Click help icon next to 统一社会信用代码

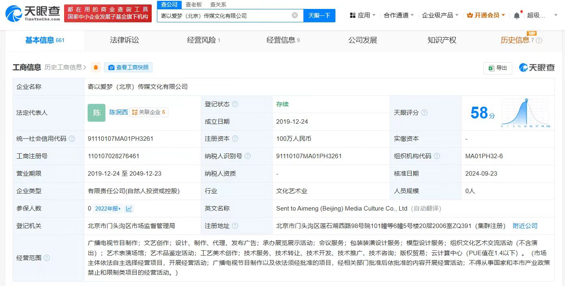[x=72, y=139]
